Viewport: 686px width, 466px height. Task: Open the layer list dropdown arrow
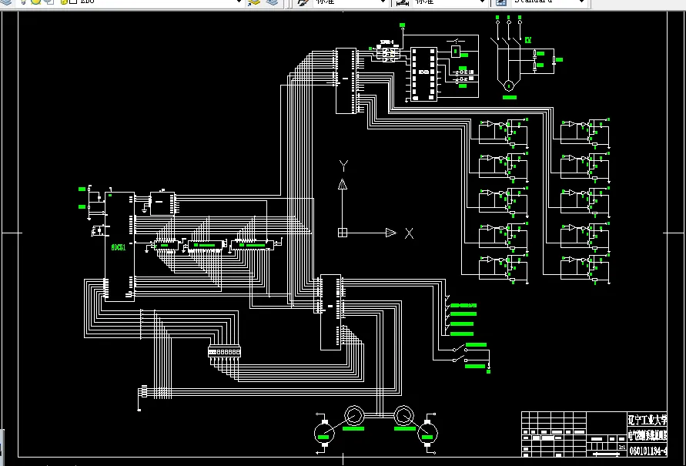point(239,2)
